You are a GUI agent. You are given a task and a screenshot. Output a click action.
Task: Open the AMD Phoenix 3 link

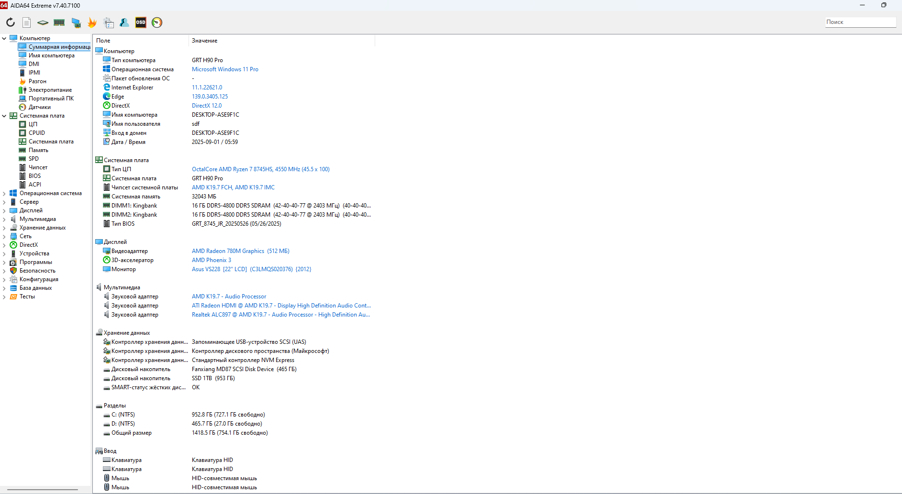point(212,260)
